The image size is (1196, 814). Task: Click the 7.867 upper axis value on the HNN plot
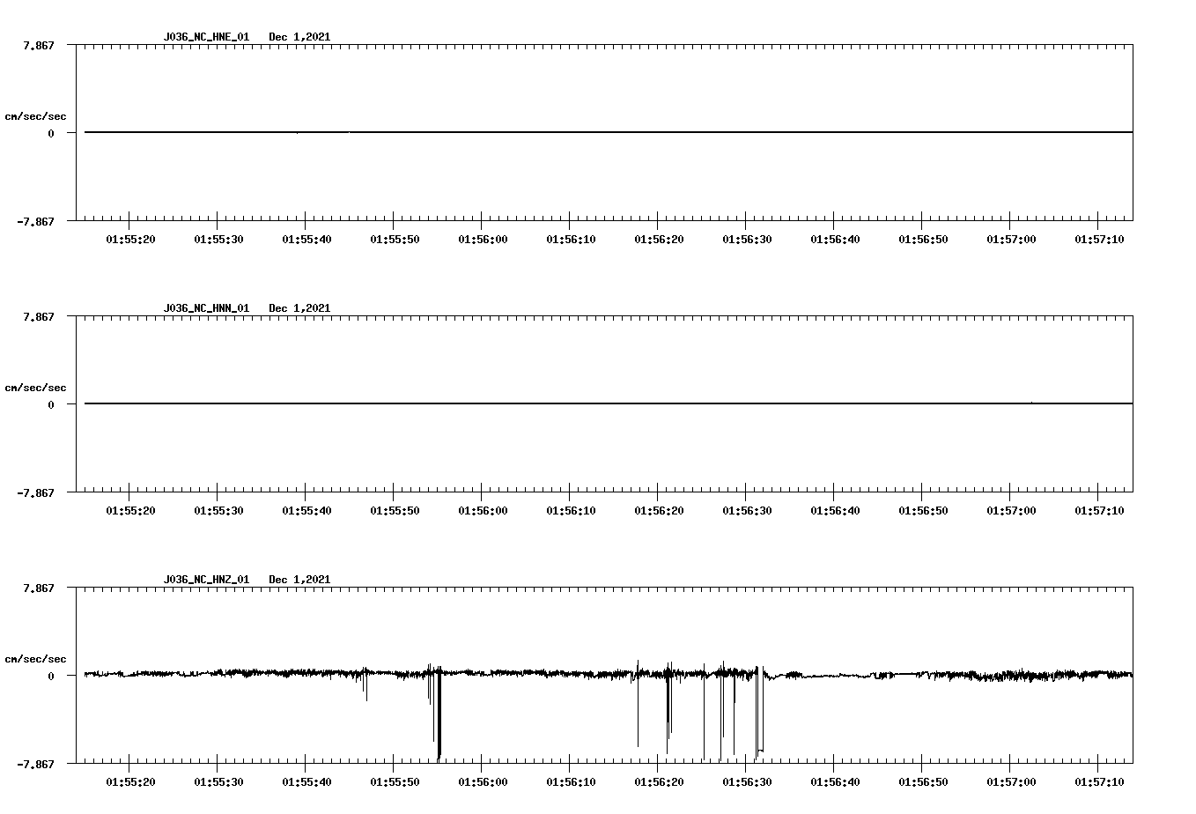[38, 316]
